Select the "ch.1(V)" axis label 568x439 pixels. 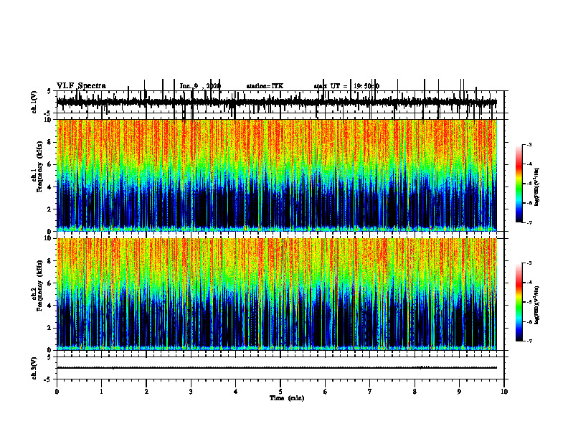[x=34, y=102]
